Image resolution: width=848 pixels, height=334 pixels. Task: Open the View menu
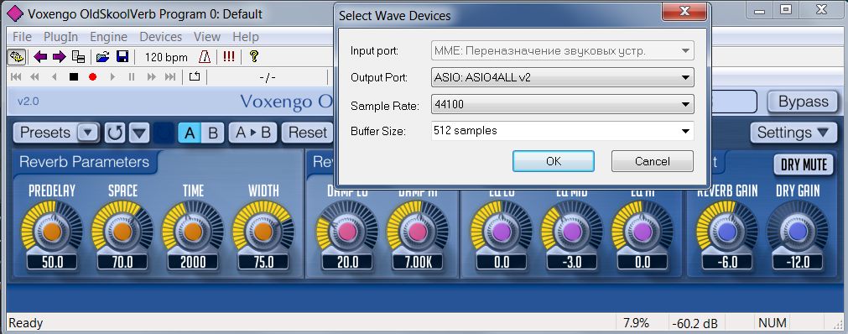click(x=207, y=37)
